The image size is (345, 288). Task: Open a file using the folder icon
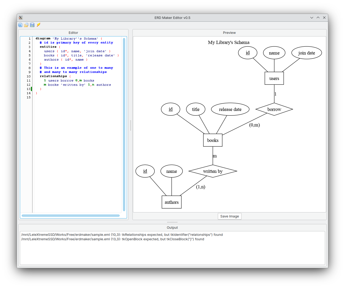pos(26,25)
